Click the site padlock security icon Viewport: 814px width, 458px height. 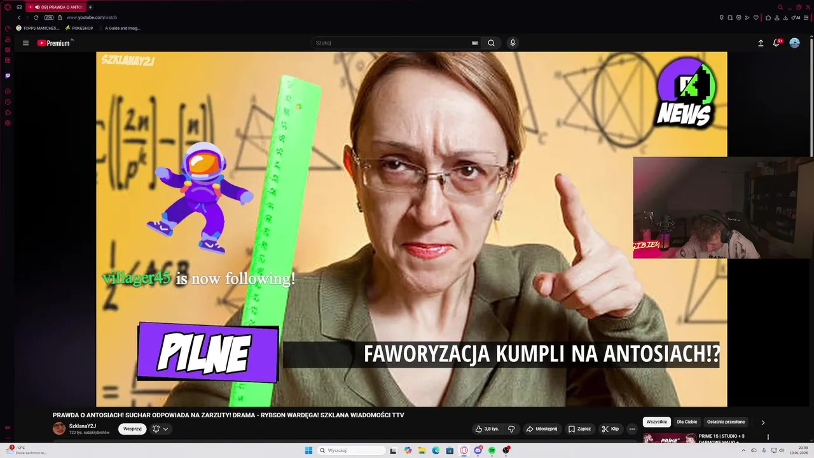click(x=60, y=17)
